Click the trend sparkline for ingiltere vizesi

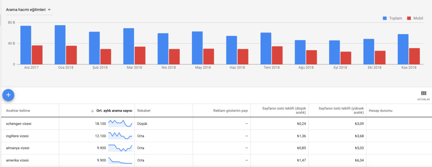tap(121, 136)
